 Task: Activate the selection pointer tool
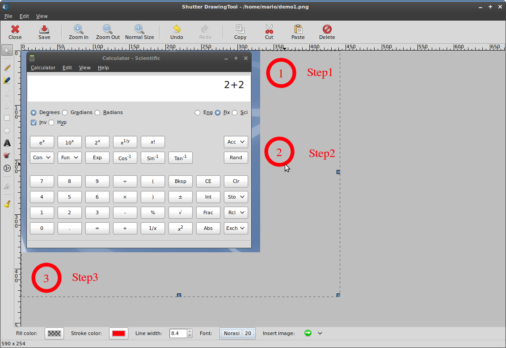[x=7, y=50]
